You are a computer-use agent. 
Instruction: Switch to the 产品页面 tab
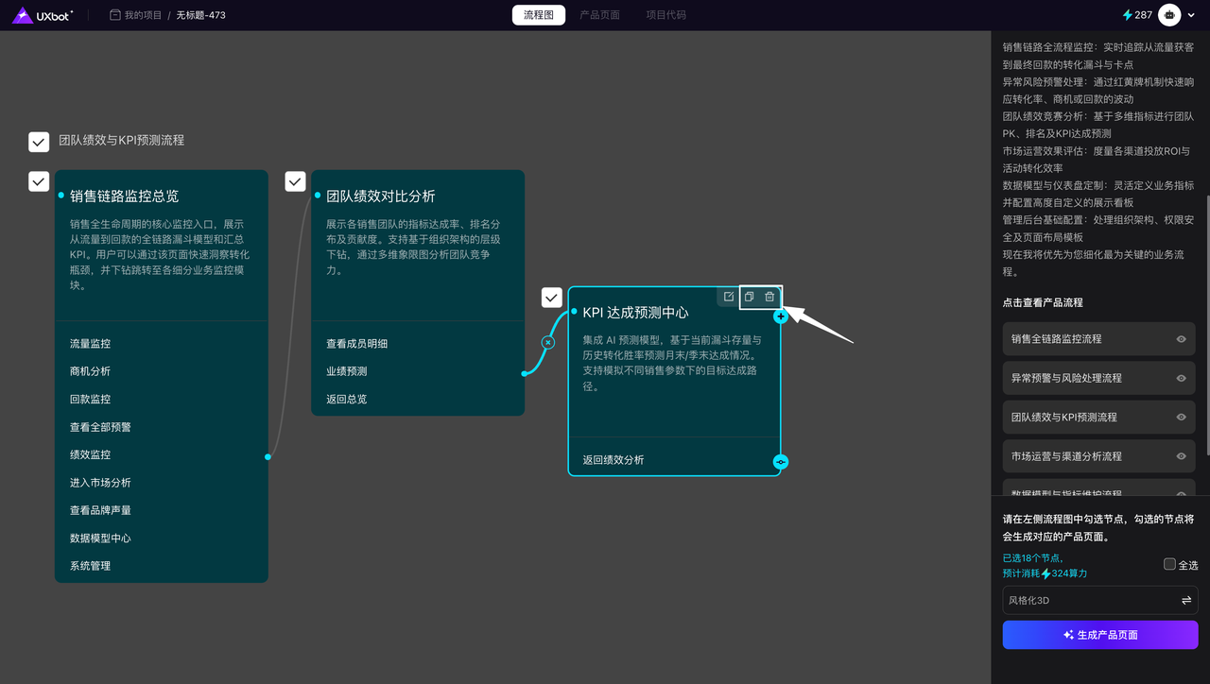click(x=599, y=15)
